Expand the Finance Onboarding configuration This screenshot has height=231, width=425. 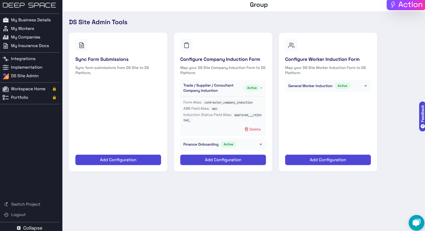261,145
